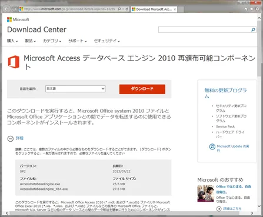Open the 詳細 link

[x=19, y=138]
